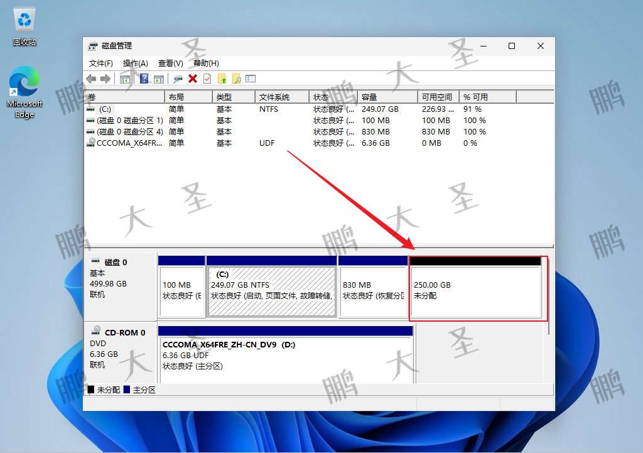This screenshot has width=643, height=453.
Task: Click the 91 % free cell
Action: coord(472,109)
